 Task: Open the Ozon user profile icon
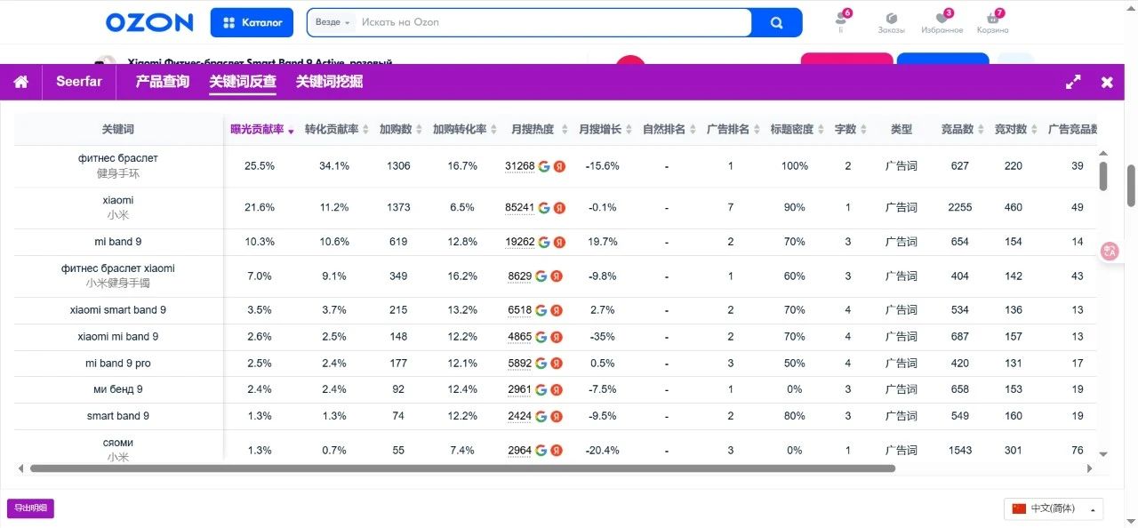click(x=841, y=20)
